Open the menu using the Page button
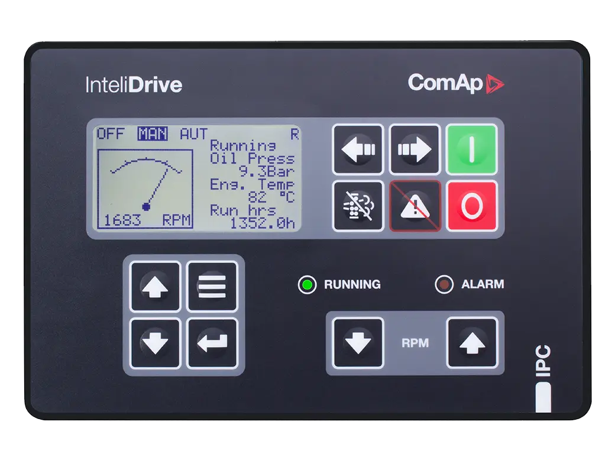This screenshot has height=461, width=615. tap(213, 285)
